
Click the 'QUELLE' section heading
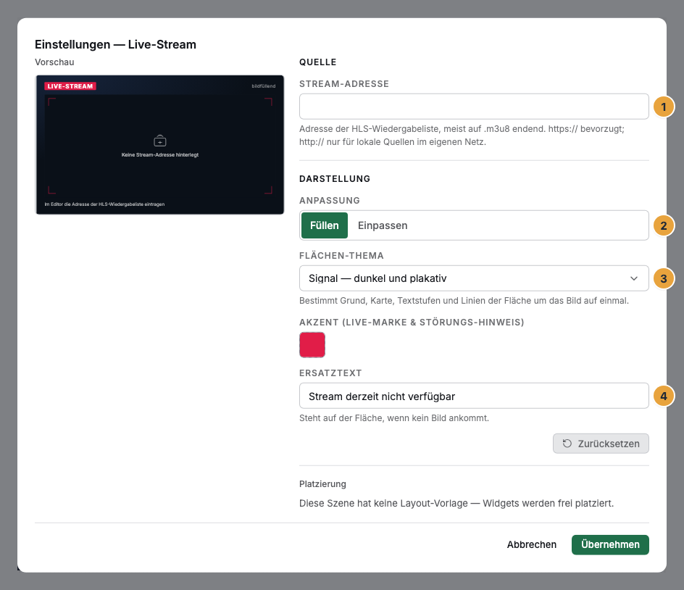[317, 62]
